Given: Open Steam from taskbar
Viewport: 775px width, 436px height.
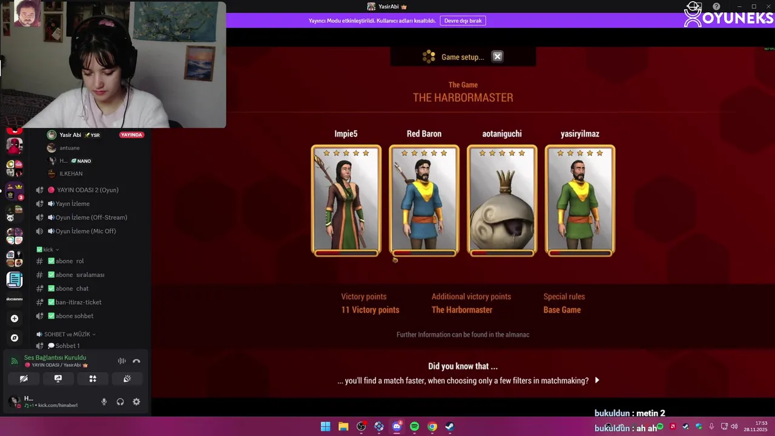Looking at the screenshot, I should coord(449,426).
